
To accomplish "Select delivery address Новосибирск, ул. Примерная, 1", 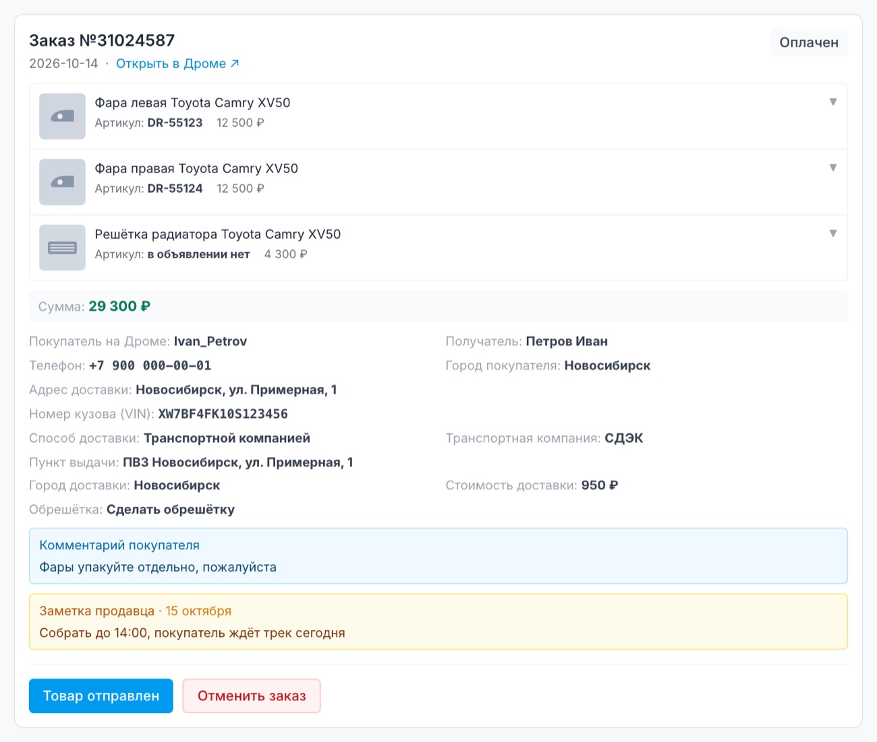I will pyautogui.click(x=236, y=390).
